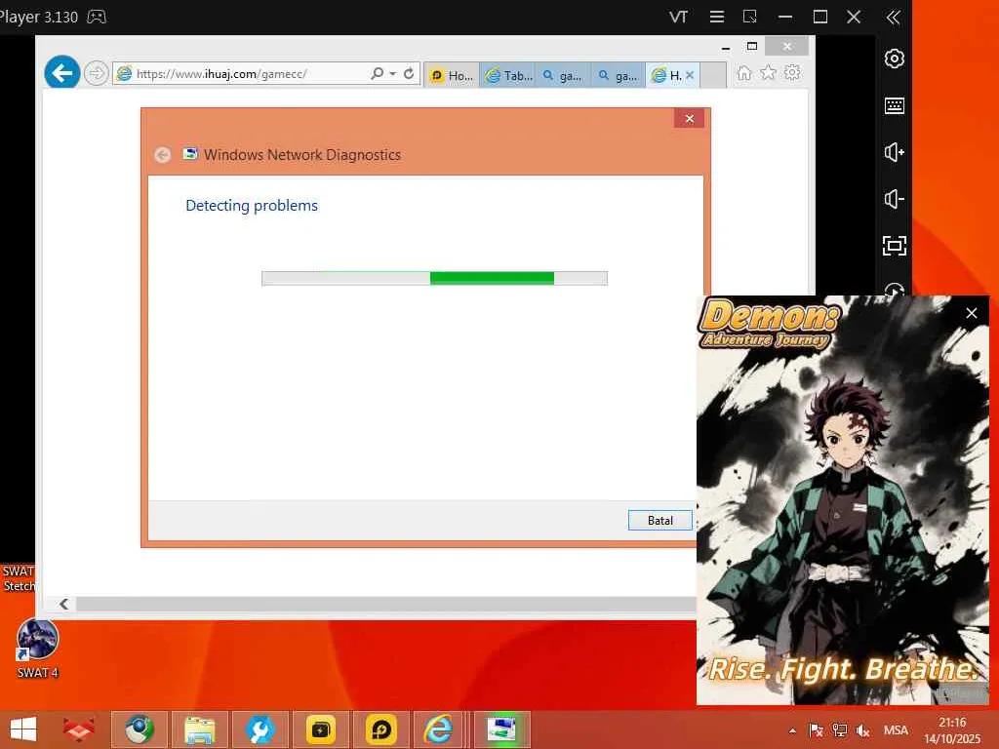Open Action Center flag tray icon
This screenshot has height=749, width=999.
point(816,730)
